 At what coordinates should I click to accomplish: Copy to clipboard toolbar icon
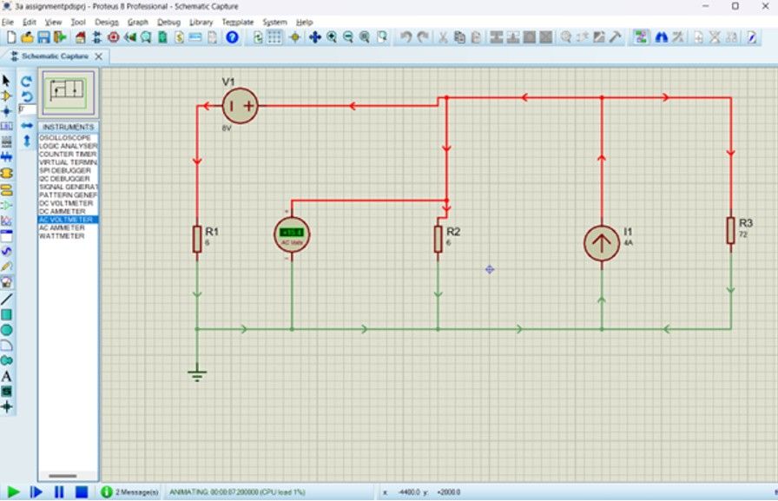[x=459, y=37]
